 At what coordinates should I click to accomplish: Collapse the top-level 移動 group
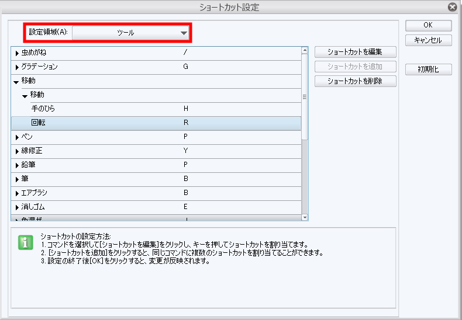16,82
